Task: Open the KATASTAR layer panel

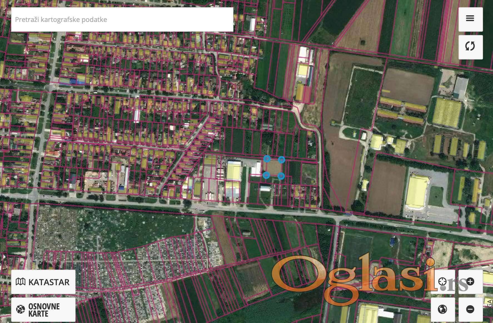Action: [x=43, y=282]
